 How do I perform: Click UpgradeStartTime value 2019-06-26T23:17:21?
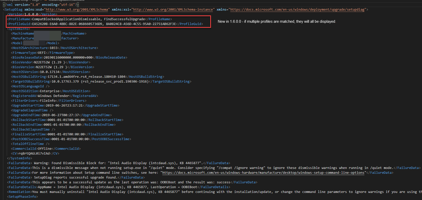tap(64, 105)
